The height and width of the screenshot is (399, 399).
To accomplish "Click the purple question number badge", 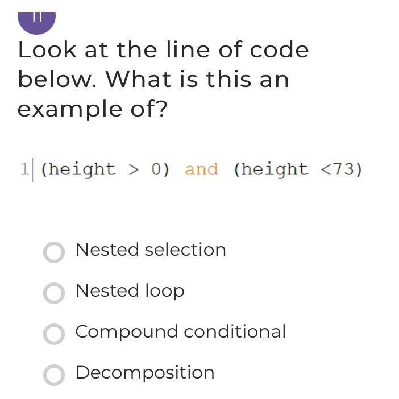I will pos(36,21).
